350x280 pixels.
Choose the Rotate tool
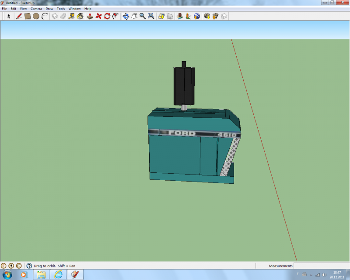(x=107, y=16)
